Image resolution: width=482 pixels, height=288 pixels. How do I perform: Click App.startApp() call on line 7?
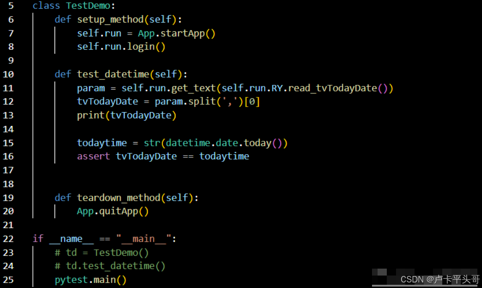(177, 33)
